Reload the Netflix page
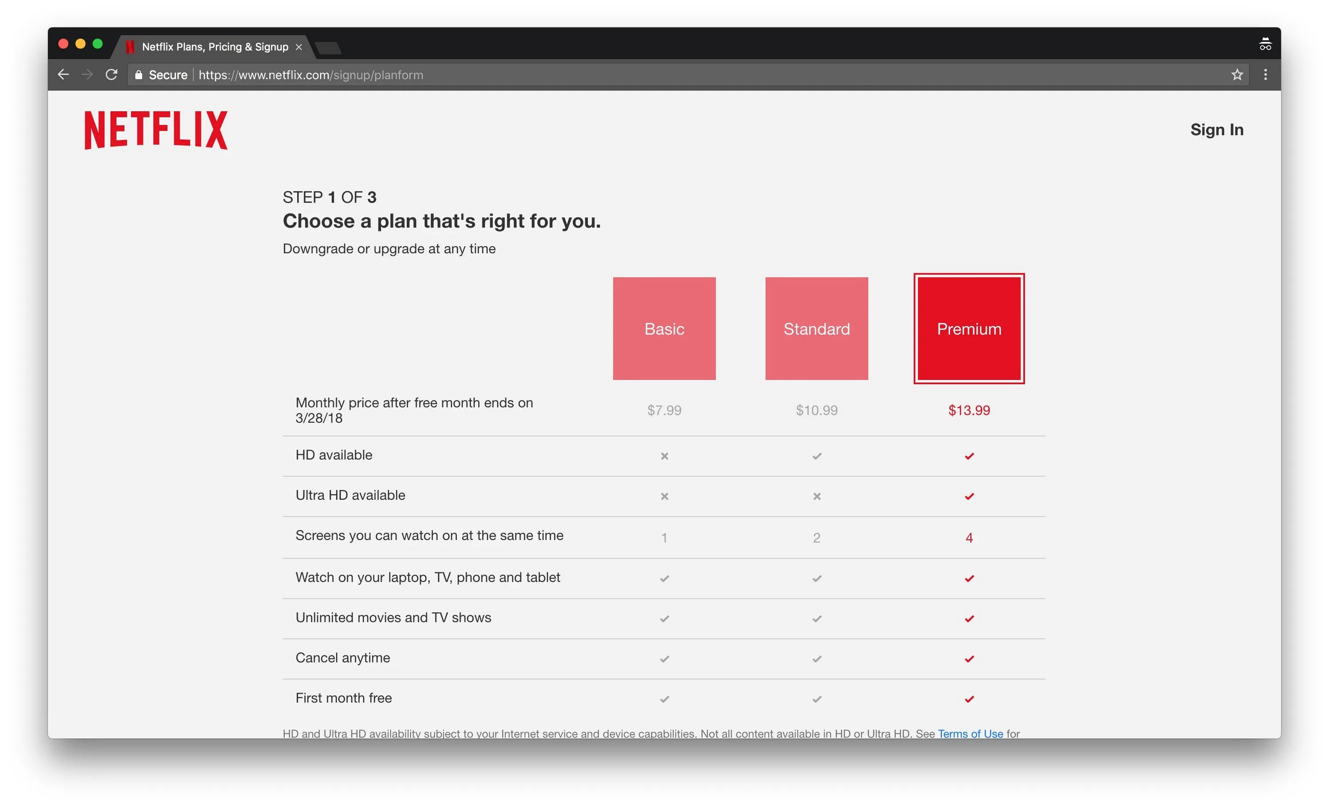The height and width of the screenshot is (807, 1329). pos(112,74)
